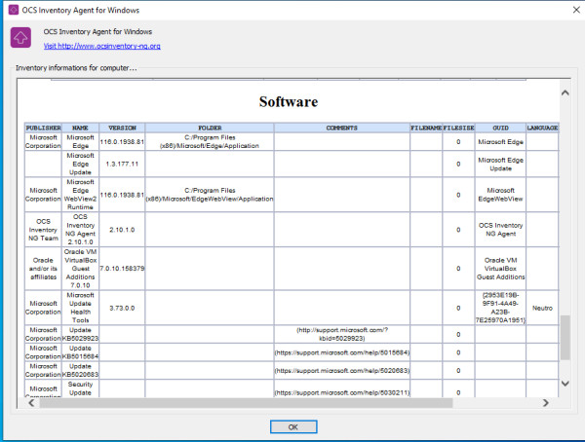Viewport: 585px width, 442px height.
Task: Select Update KB5020683 name cell
Action: click(x=80, y=370)
